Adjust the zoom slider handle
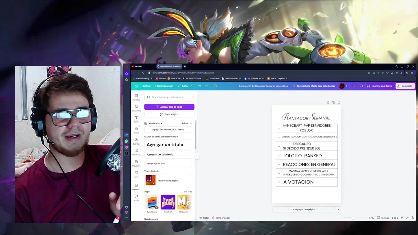 point(353,218)
